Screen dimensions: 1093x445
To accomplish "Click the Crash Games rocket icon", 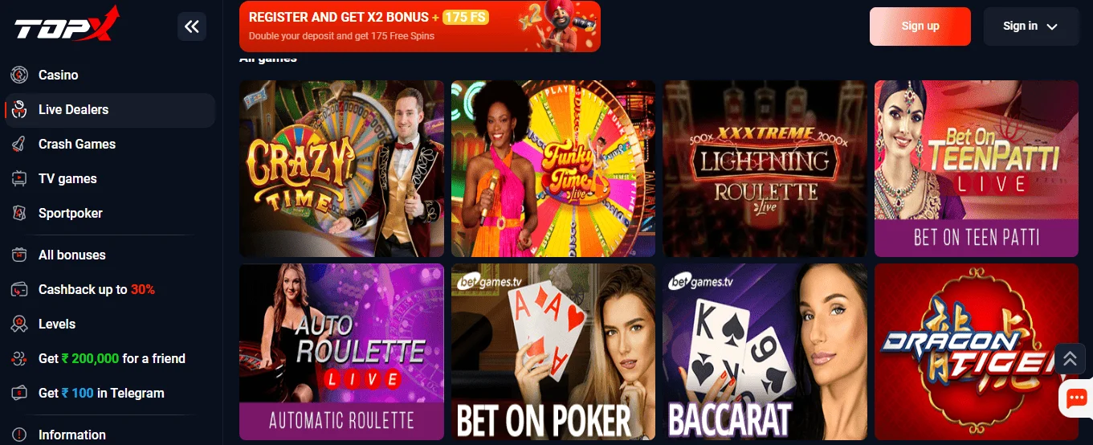I will (x=19, y=144).
